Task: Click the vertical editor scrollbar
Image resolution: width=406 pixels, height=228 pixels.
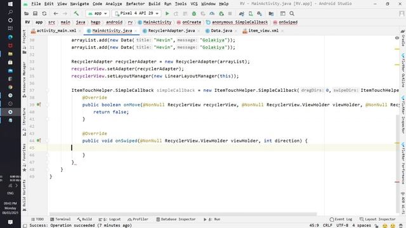Action: pyautogui.click(x=398, y=163)
